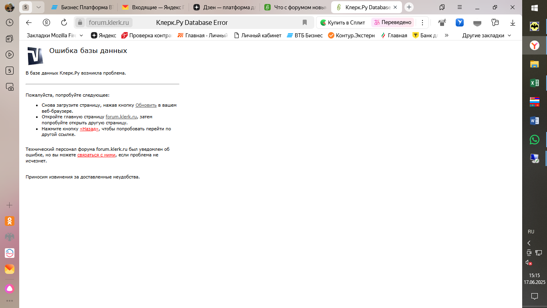Close the Клерк.Ру Database tab
Screen dimensions: 547x308
pyautogui.click(x=396, y=7)
